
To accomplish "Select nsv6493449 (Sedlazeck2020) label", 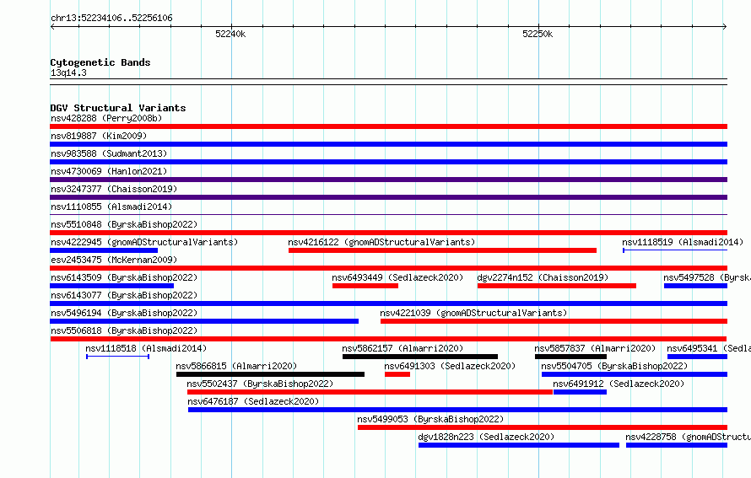I will point(397,277).
